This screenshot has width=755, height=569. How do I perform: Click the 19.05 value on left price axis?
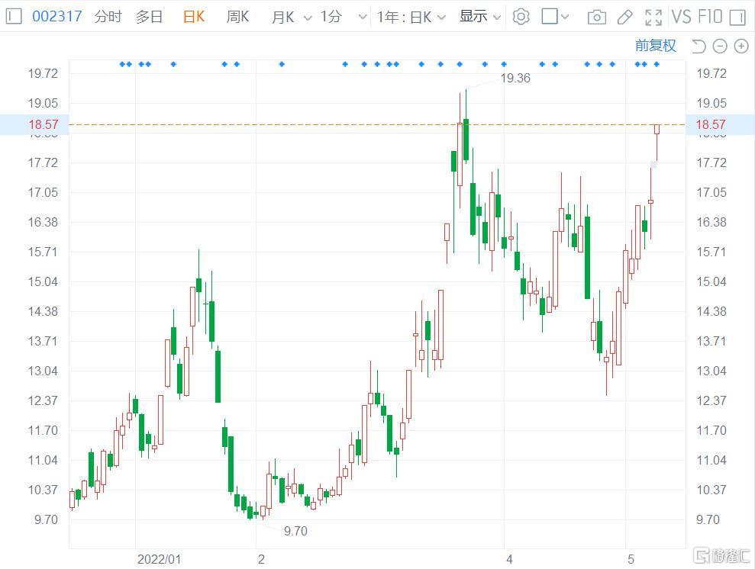coord(43,104)
